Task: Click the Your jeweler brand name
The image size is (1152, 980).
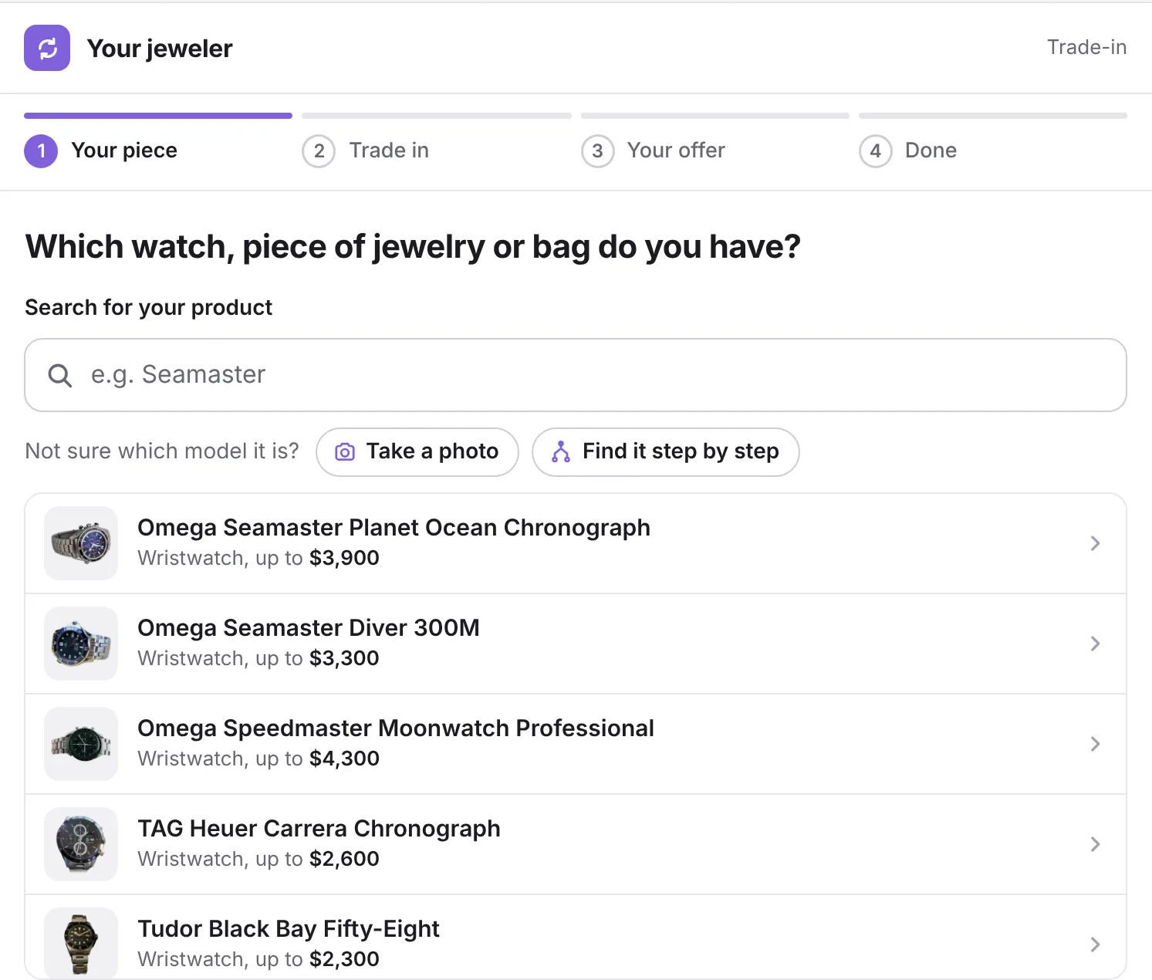Action: [x=160, y=49]
